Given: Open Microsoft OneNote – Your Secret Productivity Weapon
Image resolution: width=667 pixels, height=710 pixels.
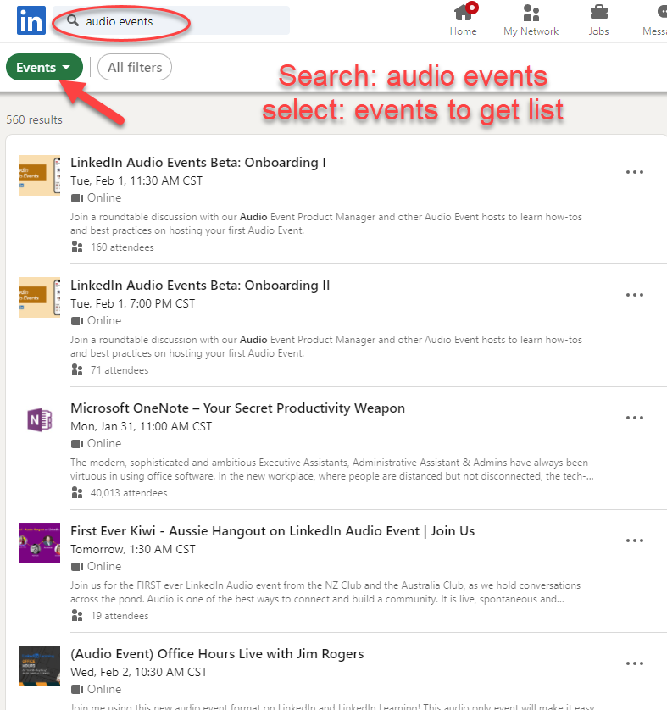Looking at the screenshot, I should (237, 408).
